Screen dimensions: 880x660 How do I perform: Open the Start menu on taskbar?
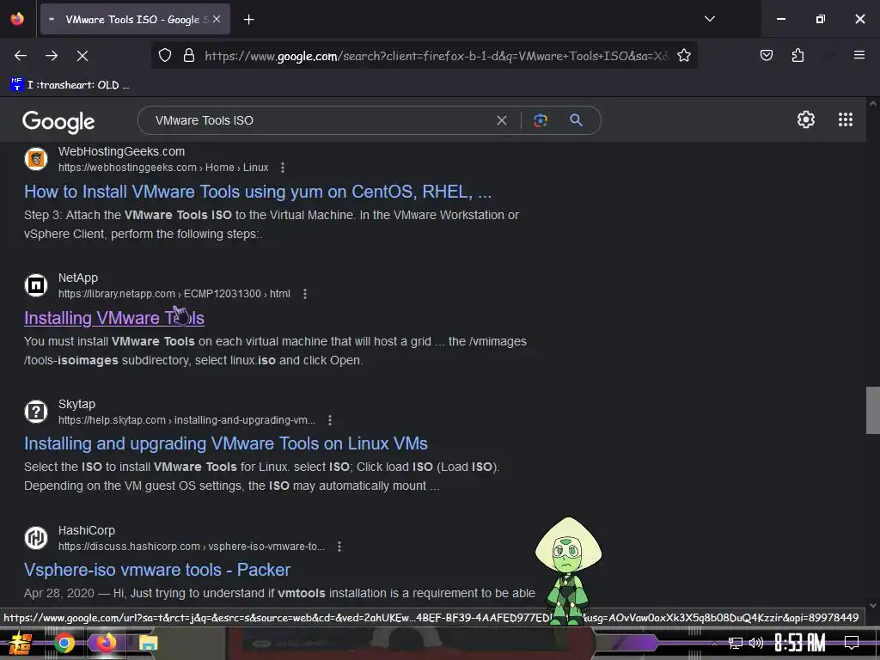(x=21, y=643)
